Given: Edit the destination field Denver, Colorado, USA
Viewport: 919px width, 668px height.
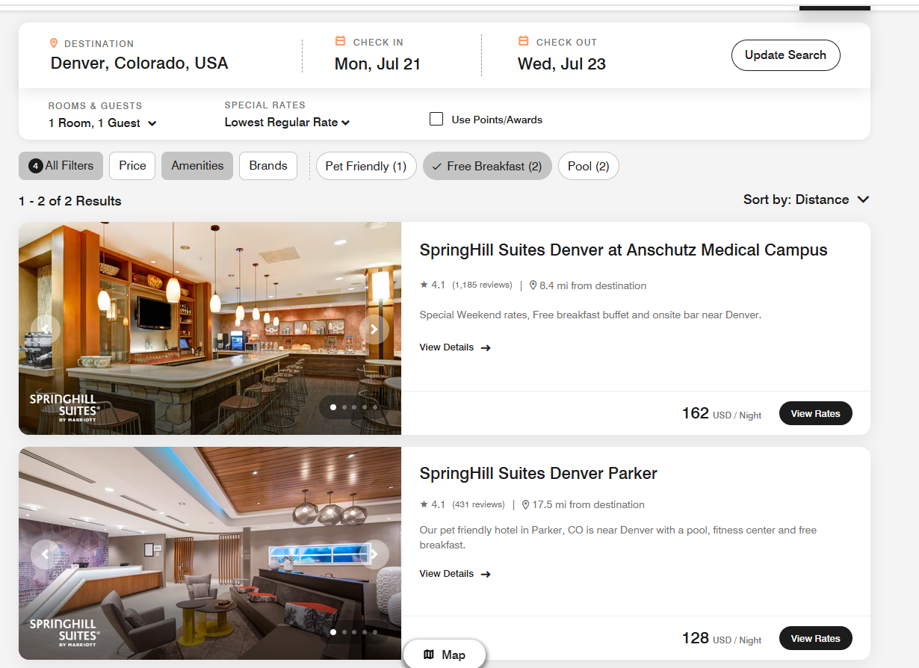Looking at the screenshot, I should pos(139,64).
